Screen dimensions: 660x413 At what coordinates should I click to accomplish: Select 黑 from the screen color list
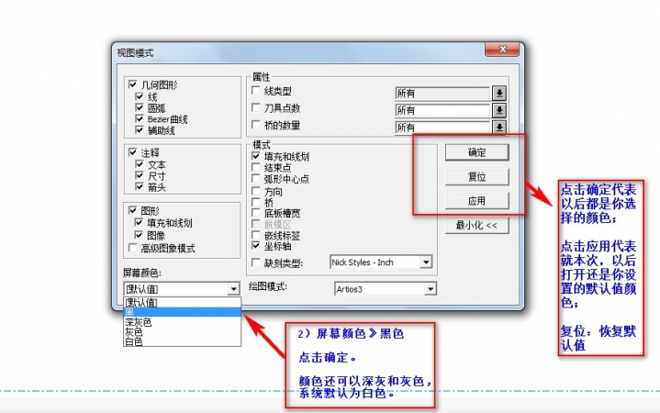coord(182,312)
